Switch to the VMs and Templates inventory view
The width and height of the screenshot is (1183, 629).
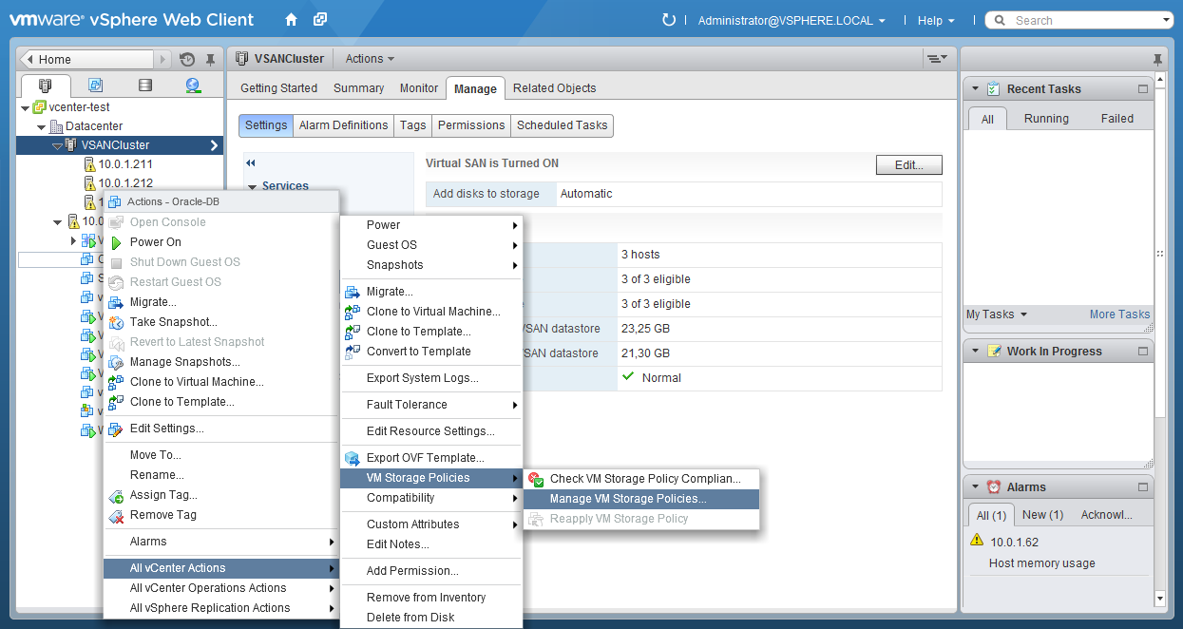pos(95,85)
